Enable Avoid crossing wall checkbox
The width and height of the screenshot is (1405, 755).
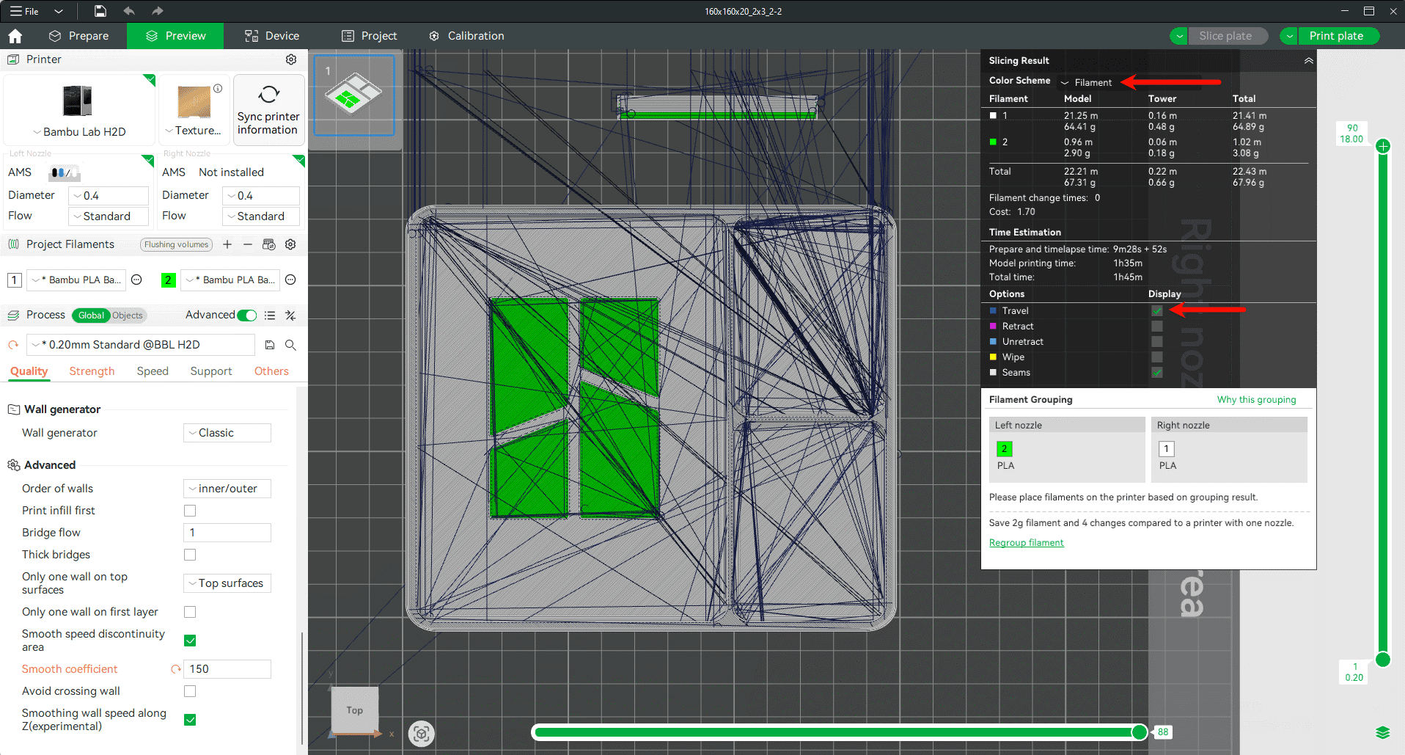coord(190,691)
